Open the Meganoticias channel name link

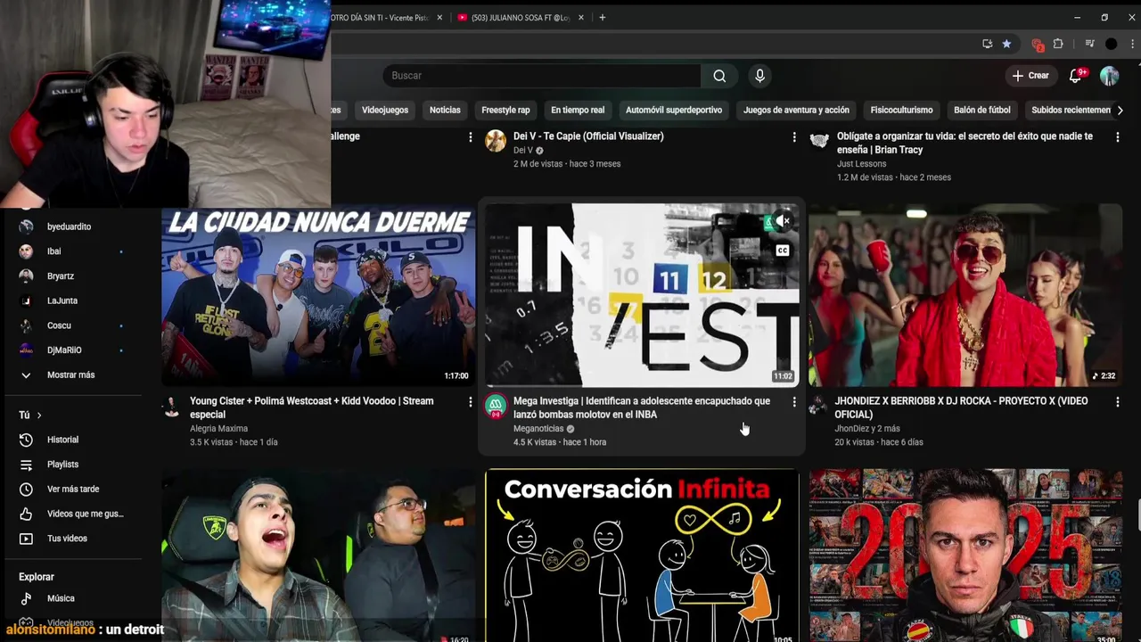pyautogui.click(x=538, y=429)
